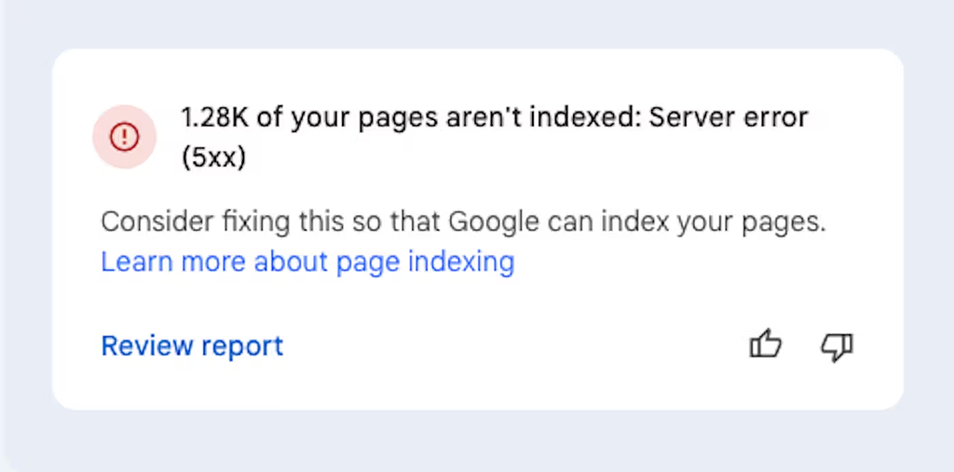
Task: Click the red server error alert icon
Action: (124, 138)
